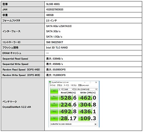Click the 最大:450MB/s write speed value
Screen dimensions: 143x132
54,64
